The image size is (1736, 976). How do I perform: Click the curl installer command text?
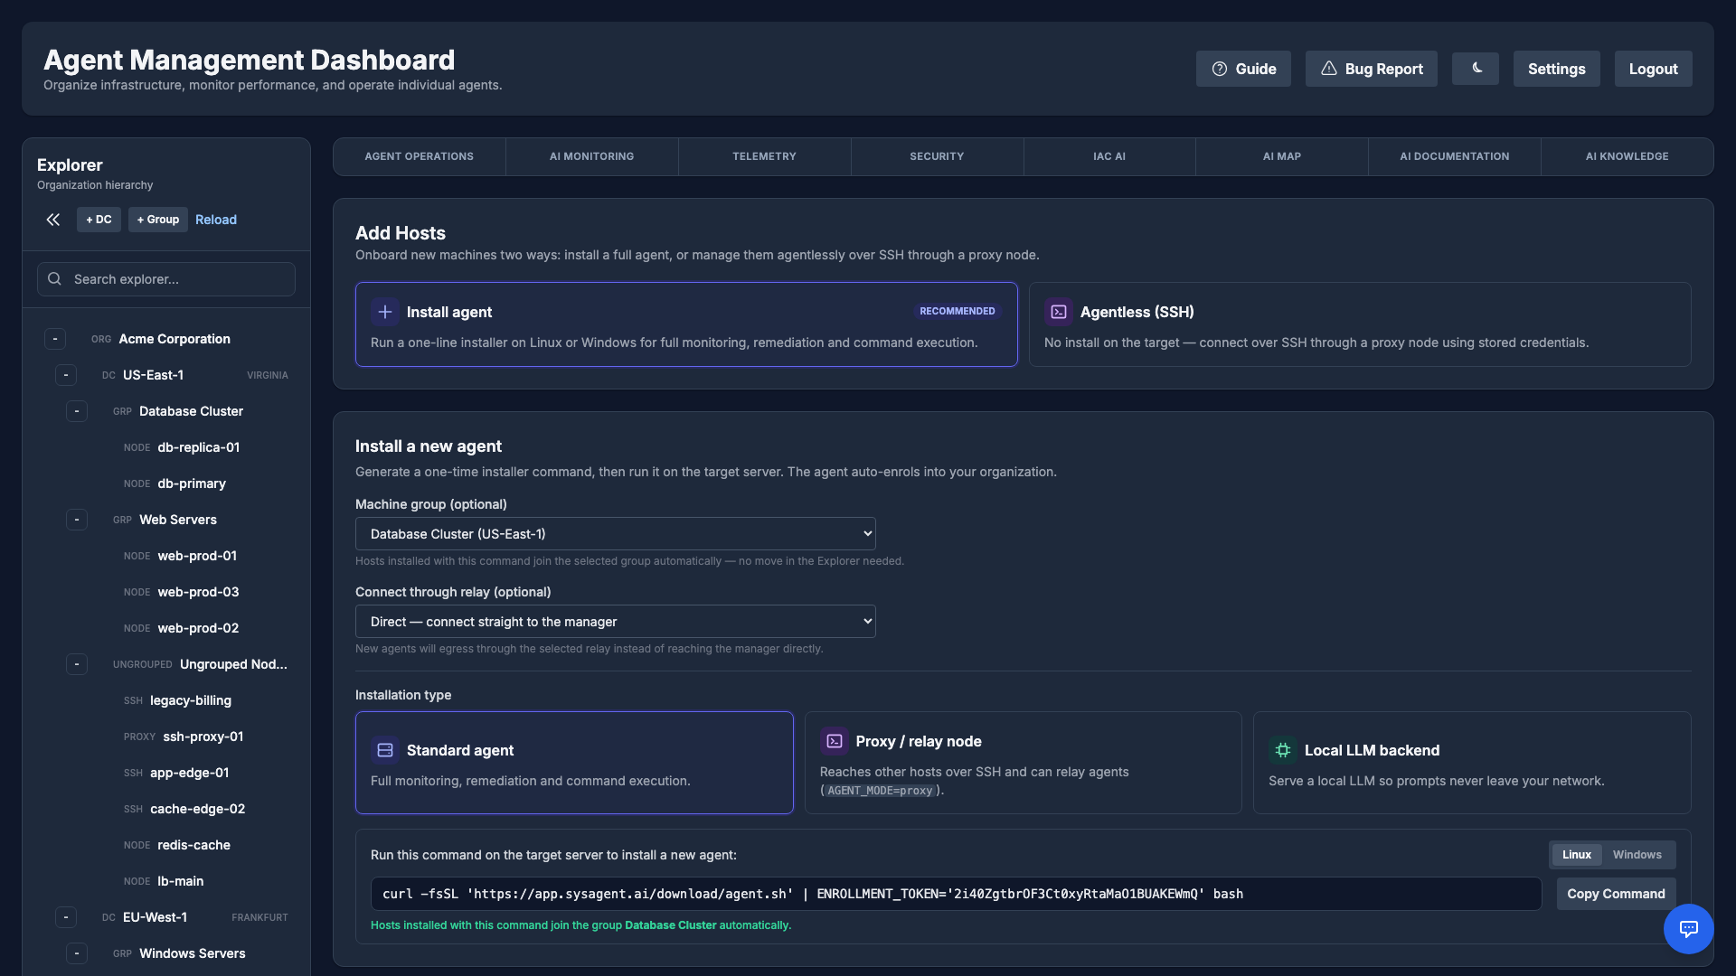(x=956, y=894)
